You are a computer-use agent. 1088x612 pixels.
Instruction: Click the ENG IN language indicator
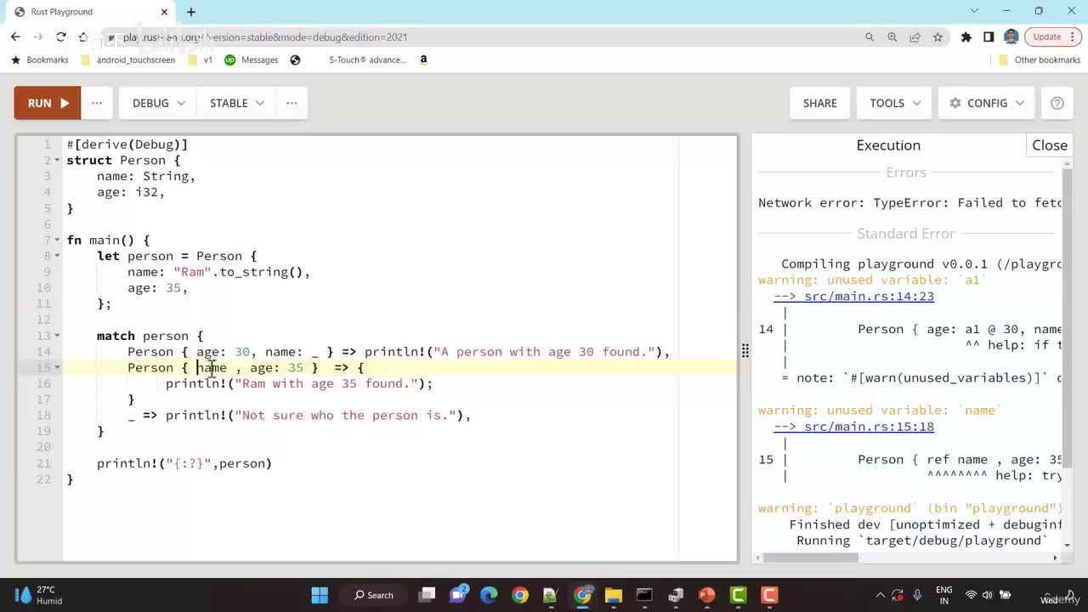click(943, 595)
